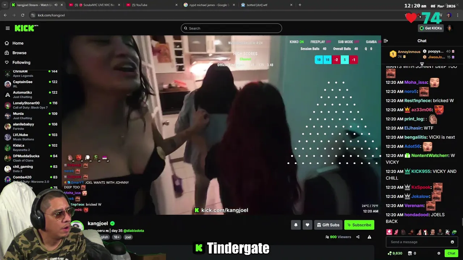Click the Subscribe button
The height and width of the screenshot is (260, 463).
tap(359, 225)
